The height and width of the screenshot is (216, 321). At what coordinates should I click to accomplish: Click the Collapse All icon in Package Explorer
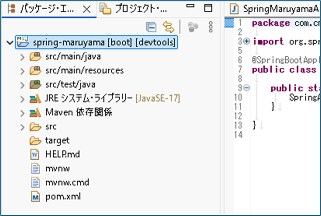(151, 26)
